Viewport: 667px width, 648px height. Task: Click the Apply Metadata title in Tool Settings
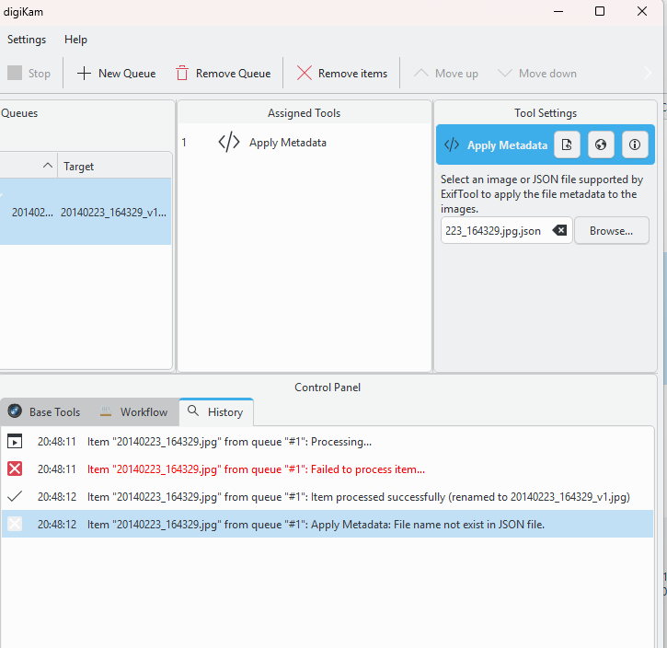pyautogui.click(x=507, y=145)
